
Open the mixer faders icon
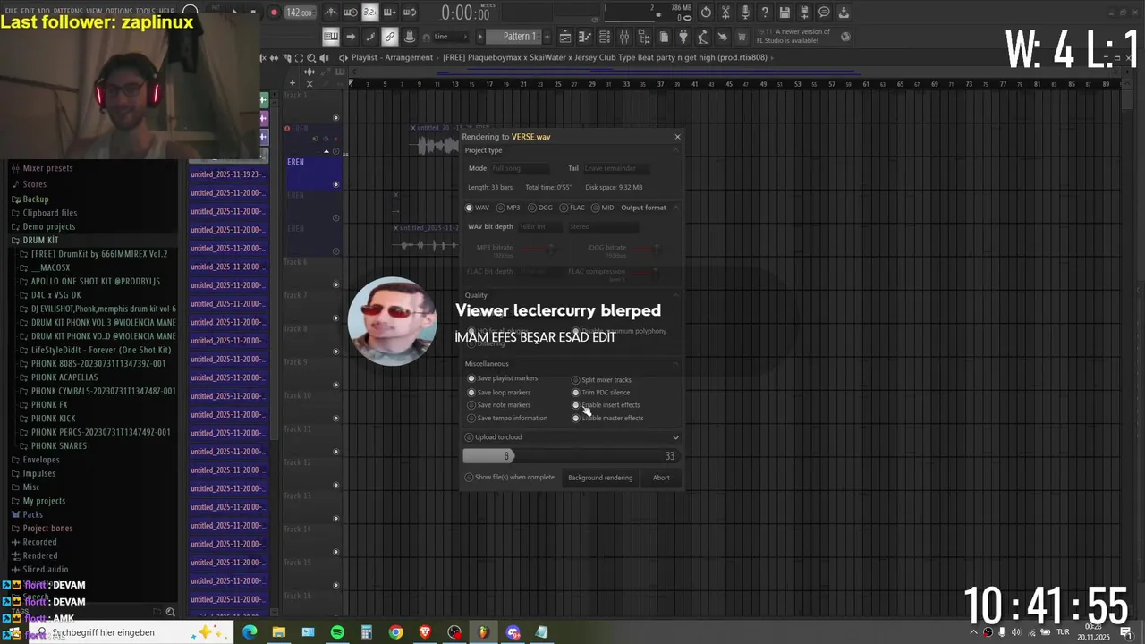[x=624, y=37]
